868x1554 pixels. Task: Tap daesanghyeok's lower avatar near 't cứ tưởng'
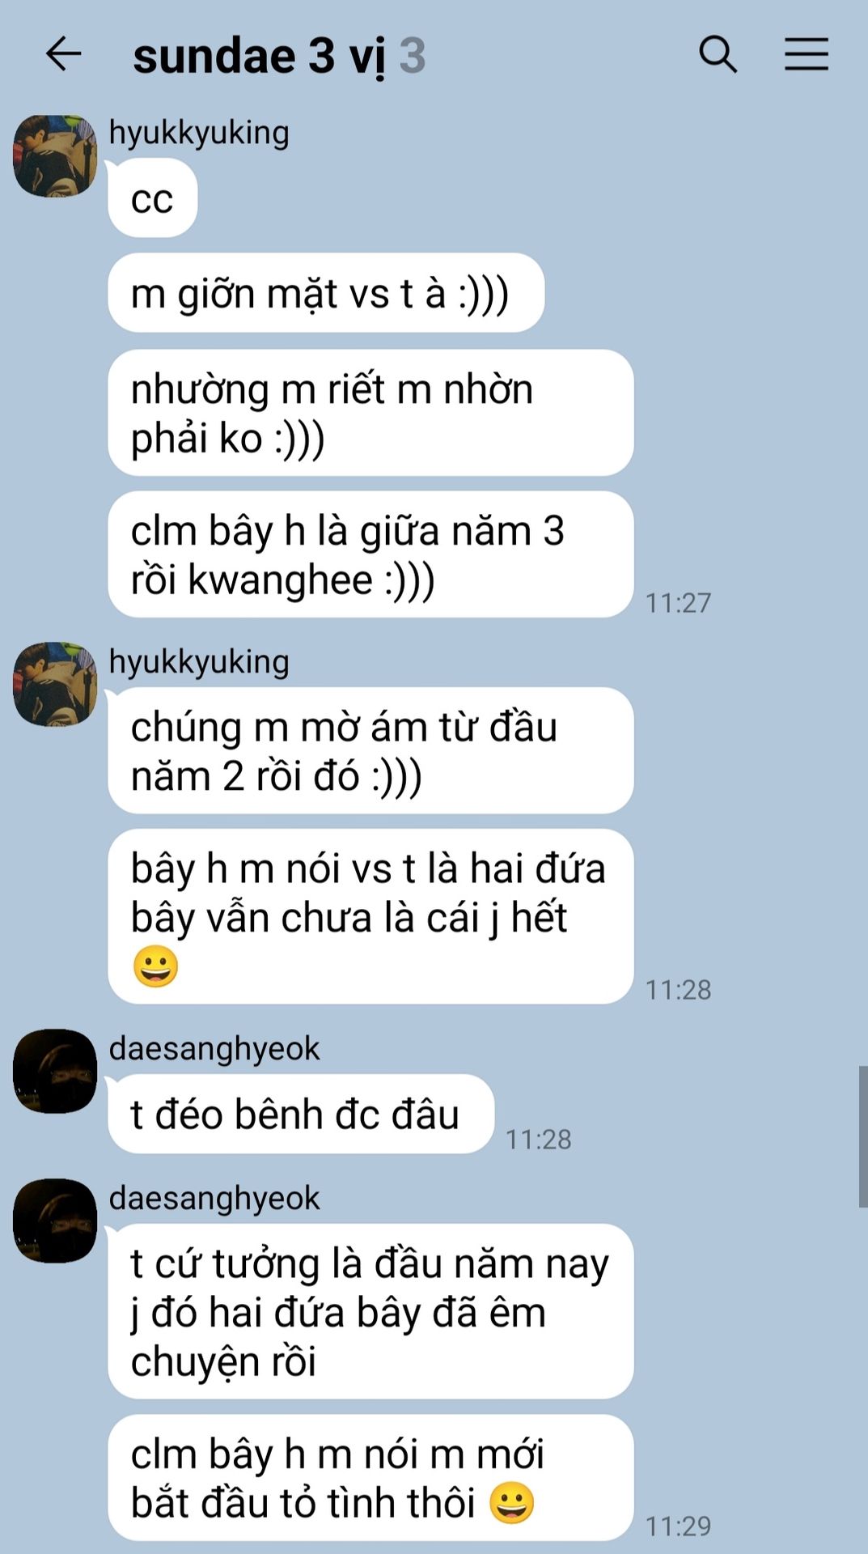tap(55, 1221)
